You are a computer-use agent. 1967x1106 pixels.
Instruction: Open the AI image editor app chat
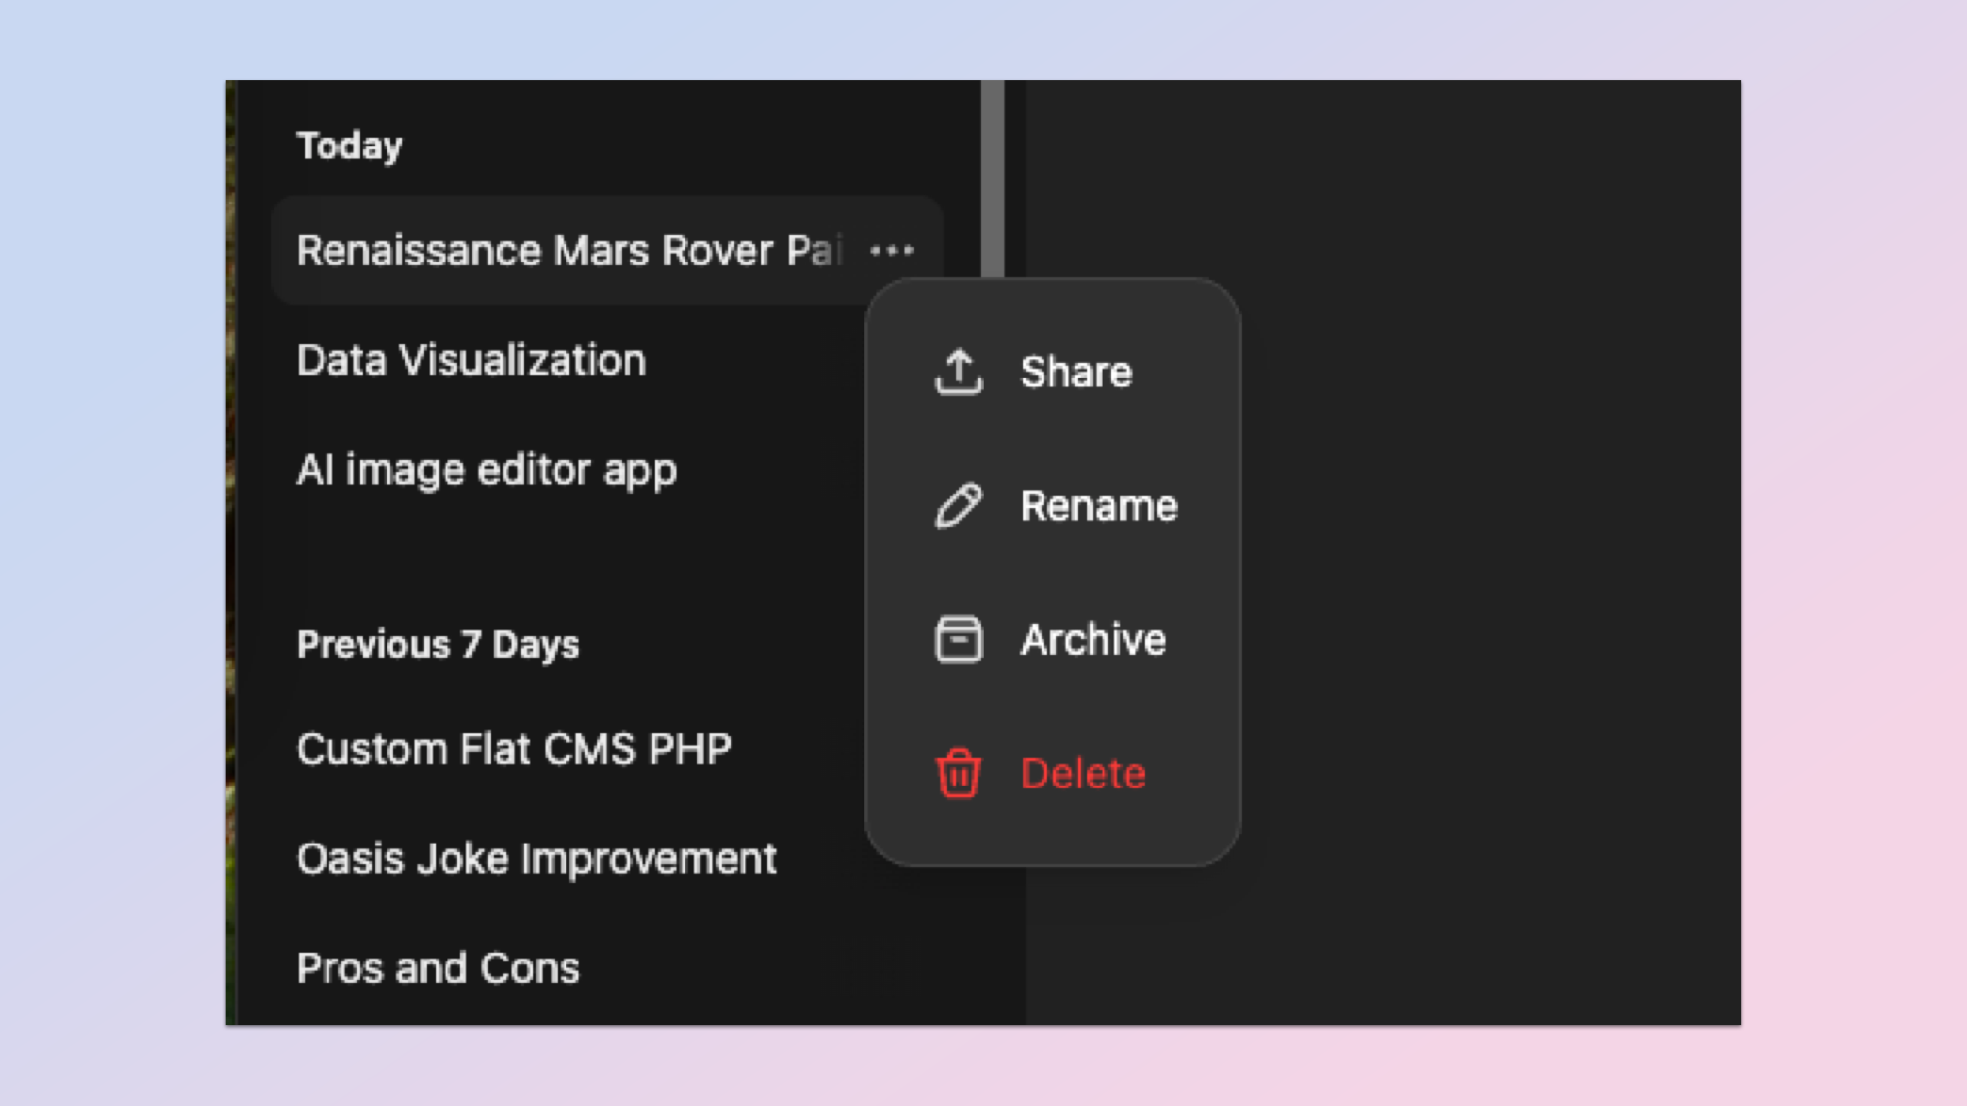(486, 470)
